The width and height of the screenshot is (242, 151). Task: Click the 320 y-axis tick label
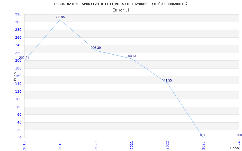tap(18, 14)
